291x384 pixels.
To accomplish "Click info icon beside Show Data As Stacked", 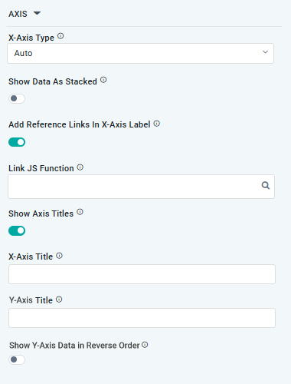I will [103, 80].
